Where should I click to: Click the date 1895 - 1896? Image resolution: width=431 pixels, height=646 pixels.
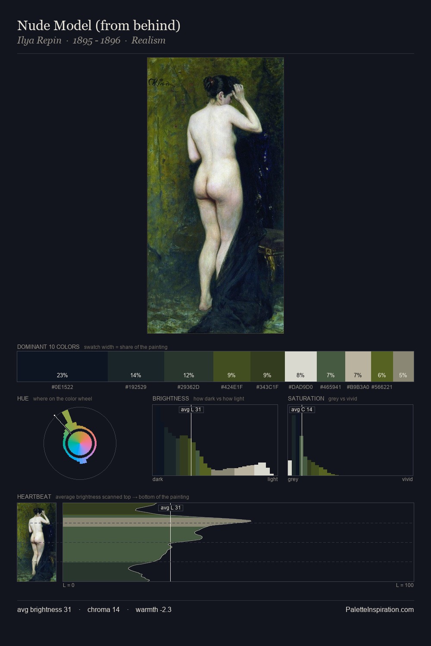coord(97,40)
